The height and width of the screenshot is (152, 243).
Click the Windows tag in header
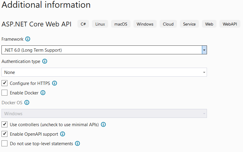[x=145, y=24]
